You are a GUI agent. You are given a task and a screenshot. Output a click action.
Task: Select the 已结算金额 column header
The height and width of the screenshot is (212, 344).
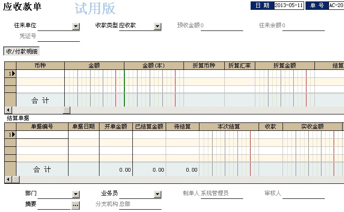149,127
